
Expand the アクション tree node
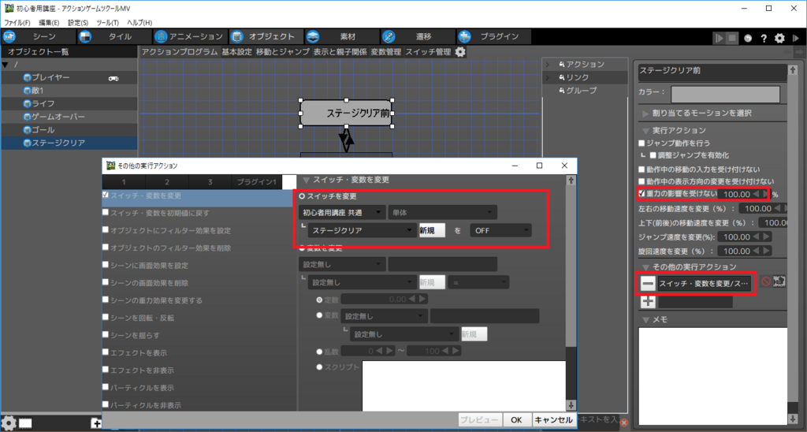pyautogui.click(x=548, y=65)
